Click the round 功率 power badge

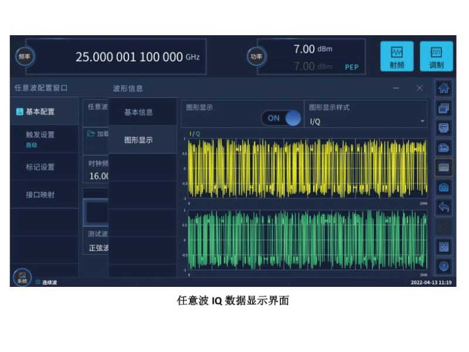click(x=256, y=56)
